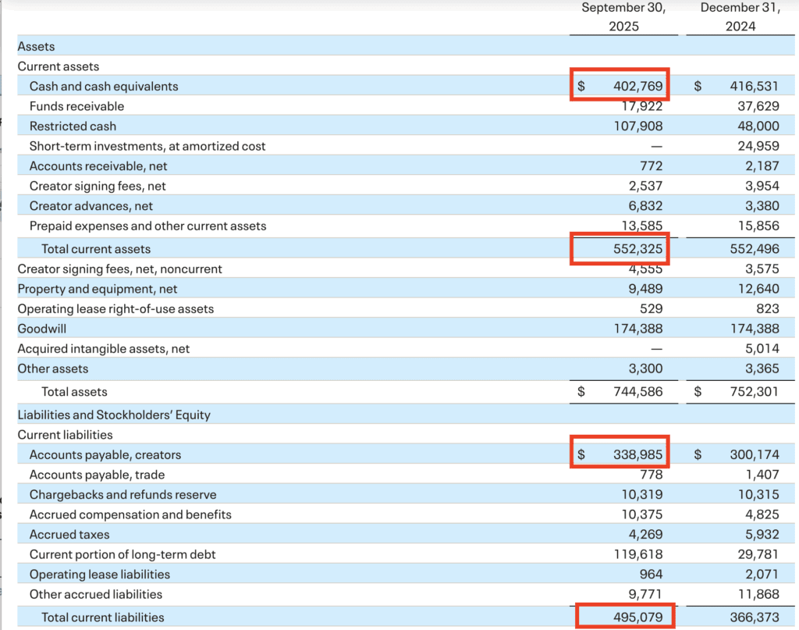Select the 'Total assets' row label
This screenshot has width=799, height=630.
74,392
